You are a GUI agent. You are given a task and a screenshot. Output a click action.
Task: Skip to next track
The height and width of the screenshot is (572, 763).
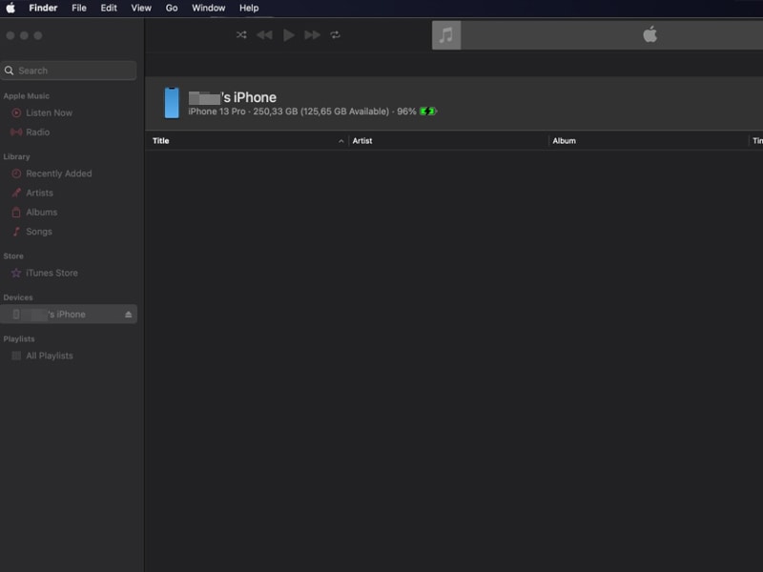tap(312, 35)
